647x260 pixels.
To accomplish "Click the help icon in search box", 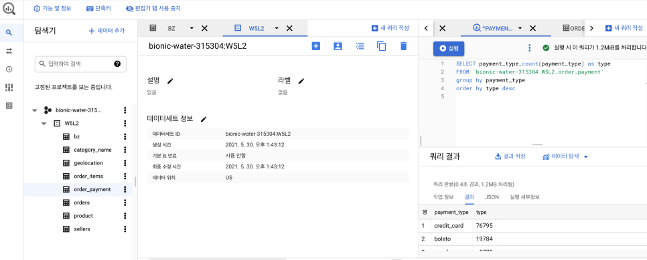I will coord(117,64).
